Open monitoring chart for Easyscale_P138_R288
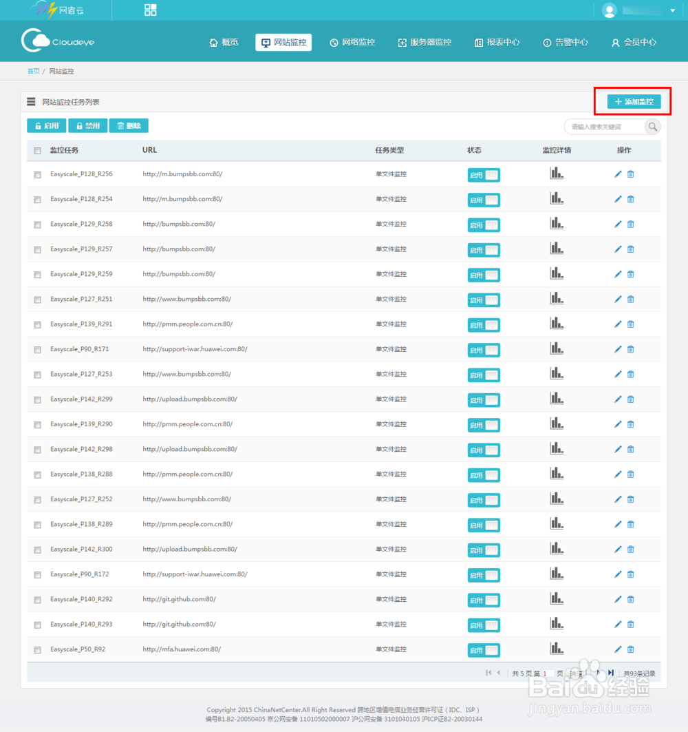688x732 pixels. click(x=557, y=473)
